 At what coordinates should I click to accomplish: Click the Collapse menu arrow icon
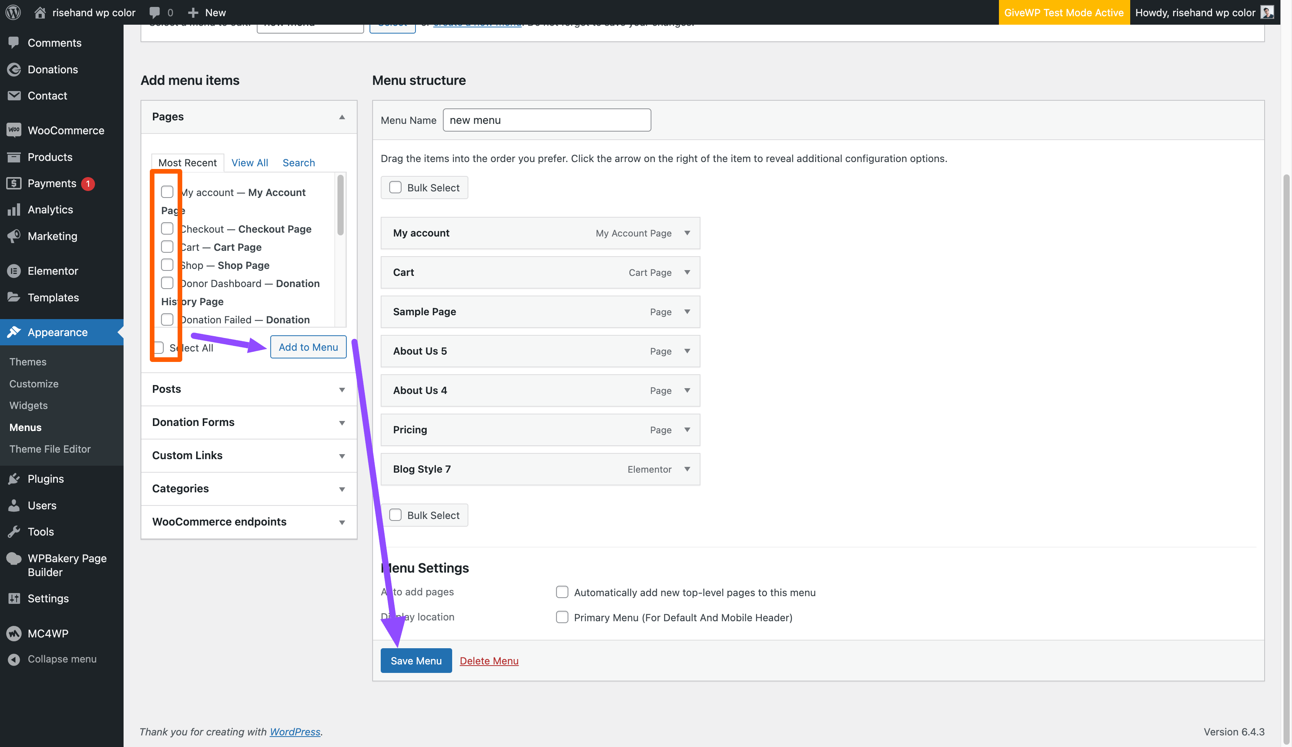click(14, 659)
